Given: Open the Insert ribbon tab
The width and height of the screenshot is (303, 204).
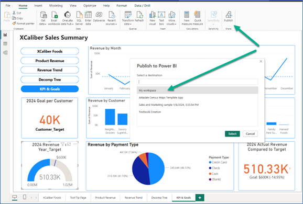Looking at the screenshot, I should point(38,6).
